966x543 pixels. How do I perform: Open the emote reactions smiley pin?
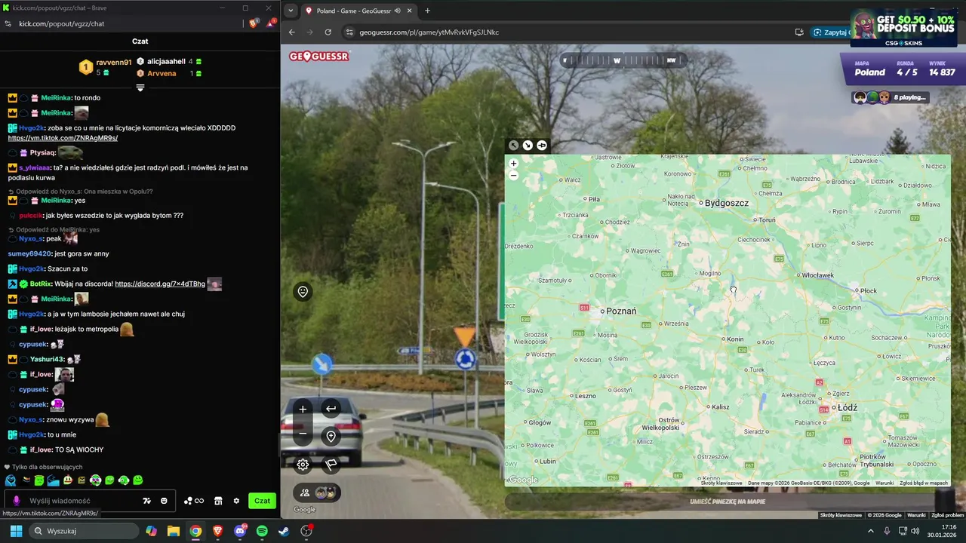coord(303,292)
